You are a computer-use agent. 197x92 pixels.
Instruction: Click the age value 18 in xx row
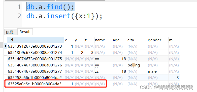[x=119, y=59]
